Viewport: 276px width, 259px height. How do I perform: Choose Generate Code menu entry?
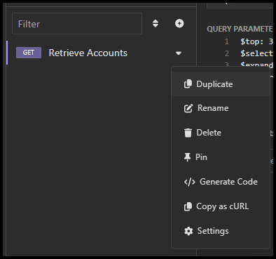[221, 182]
